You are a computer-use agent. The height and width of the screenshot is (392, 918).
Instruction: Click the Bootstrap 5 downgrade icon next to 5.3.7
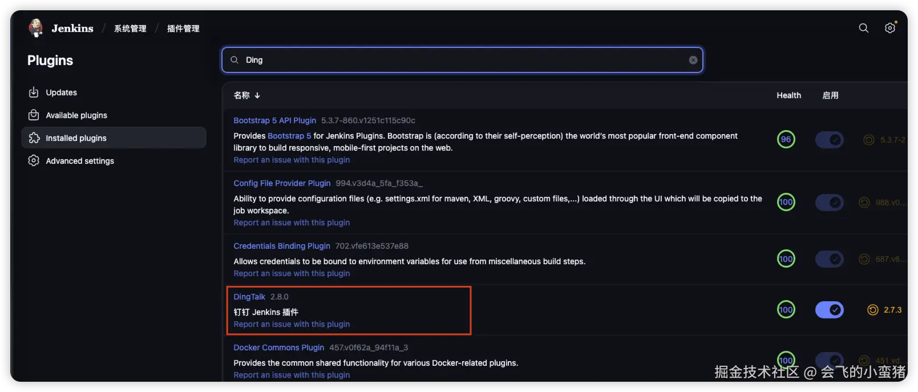tap(869, 140)
